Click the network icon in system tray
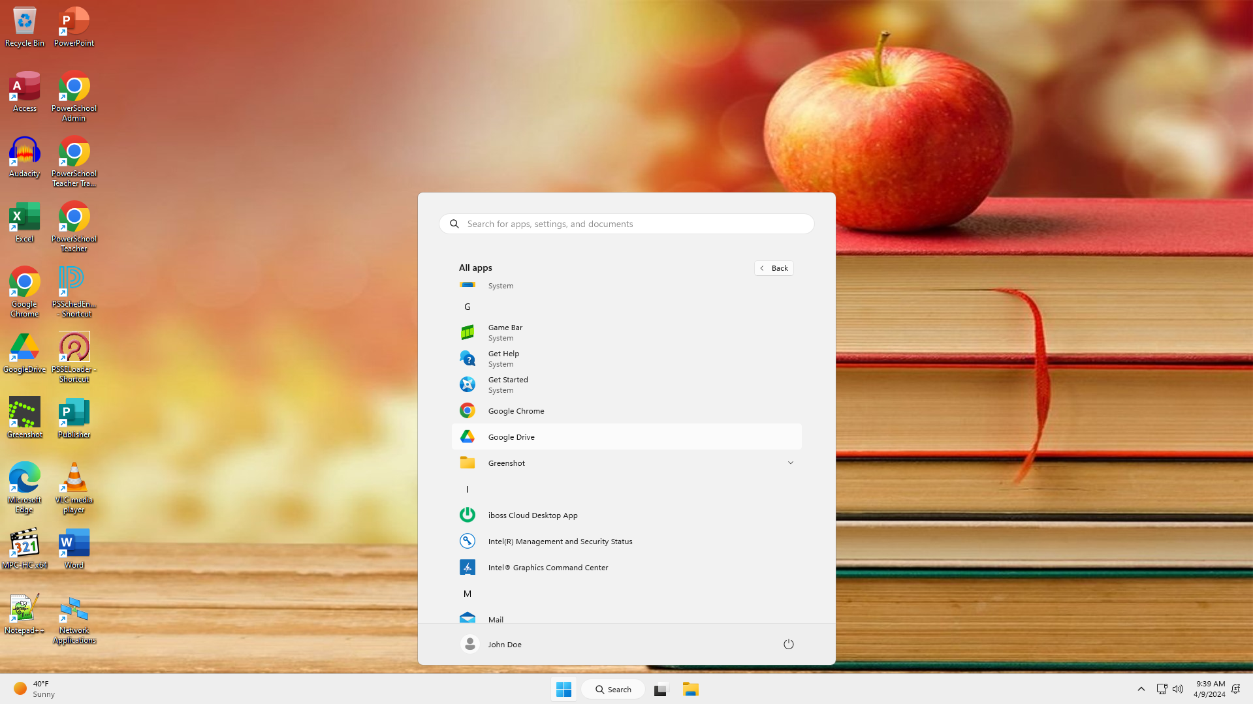The width and height of the screenshot is (1253, 704). click(1162, 689)
